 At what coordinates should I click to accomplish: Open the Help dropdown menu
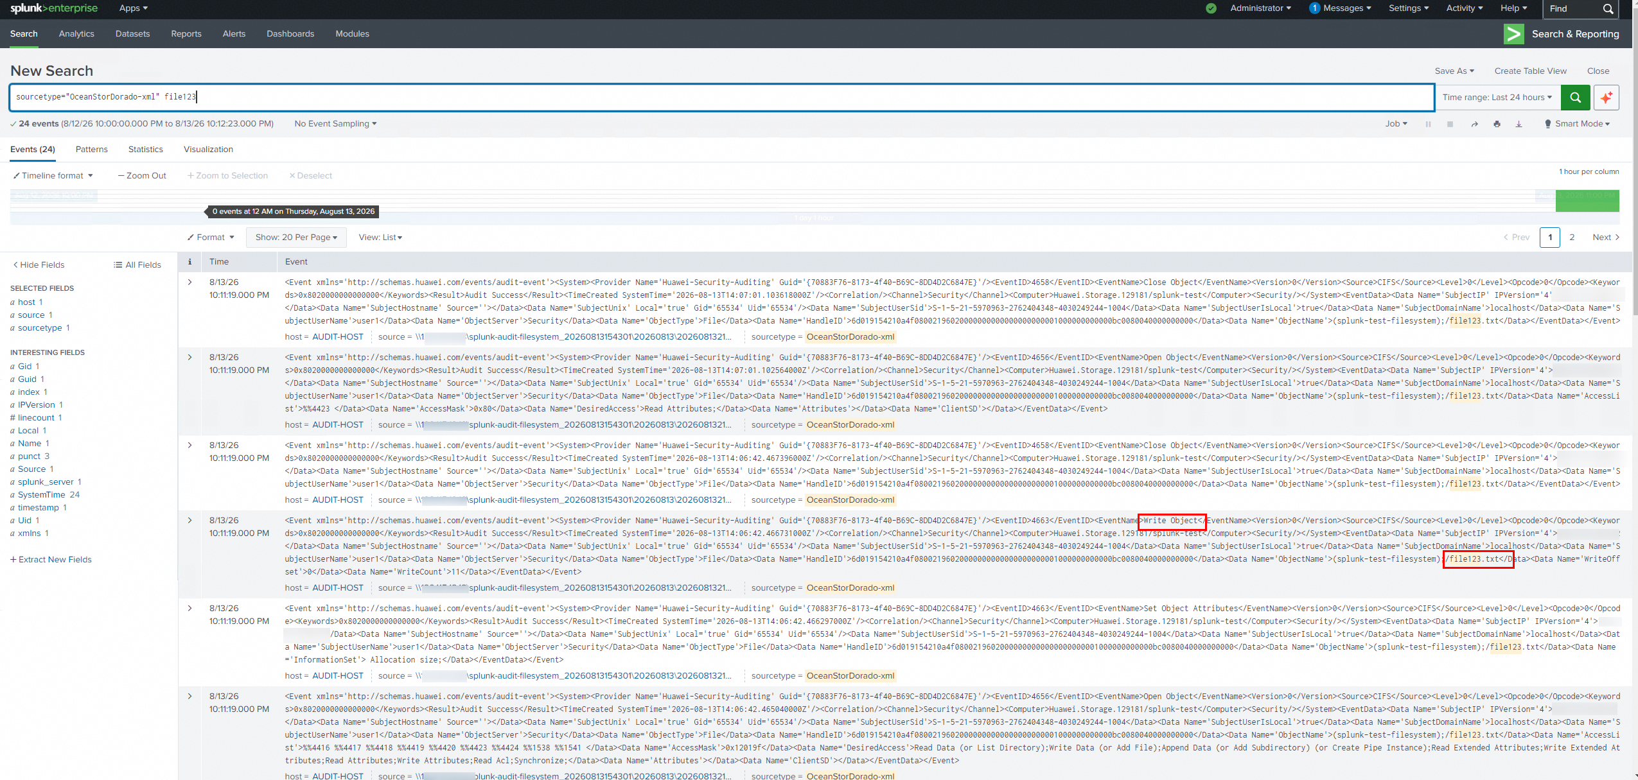[1513, 8]
